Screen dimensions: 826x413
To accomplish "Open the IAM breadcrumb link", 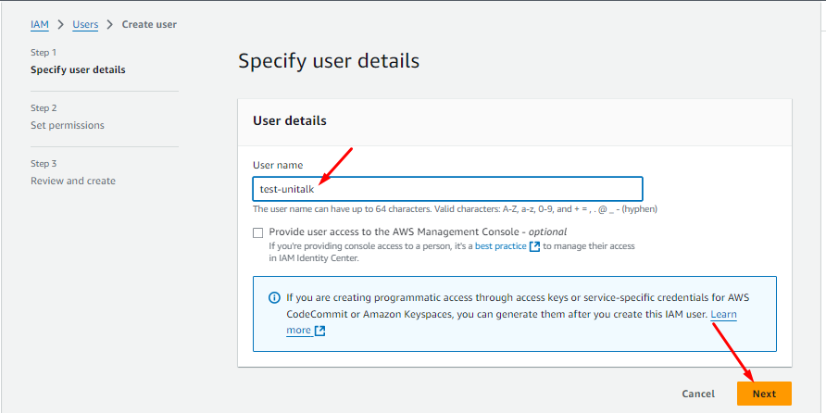I will pos(40,24).
